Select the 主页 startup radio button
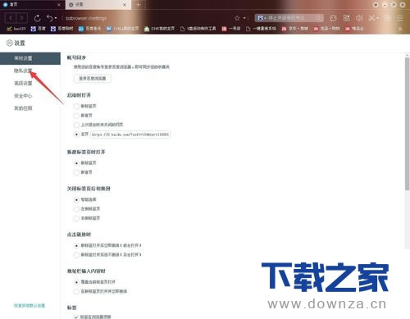The width and height of the screenshot is (410, 319). tap(76, 134)
